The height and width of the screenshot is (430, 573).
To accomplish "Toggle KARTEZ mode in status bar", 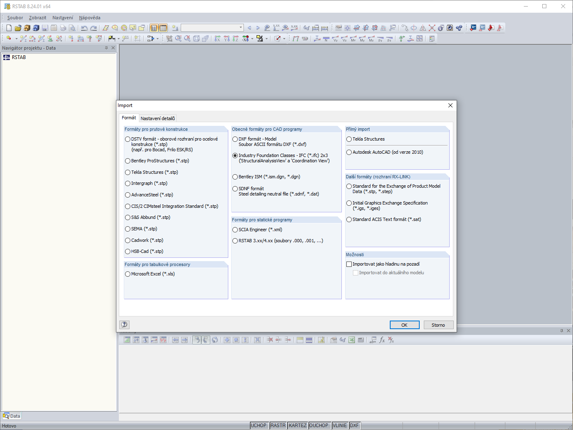I will pos(298,425).
